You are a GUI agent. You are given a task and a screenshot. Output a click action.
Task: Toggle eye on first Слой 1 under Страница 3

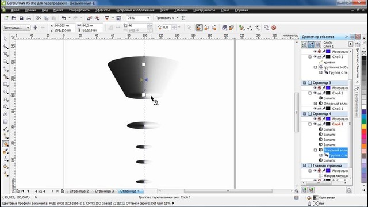click(315, 93)
